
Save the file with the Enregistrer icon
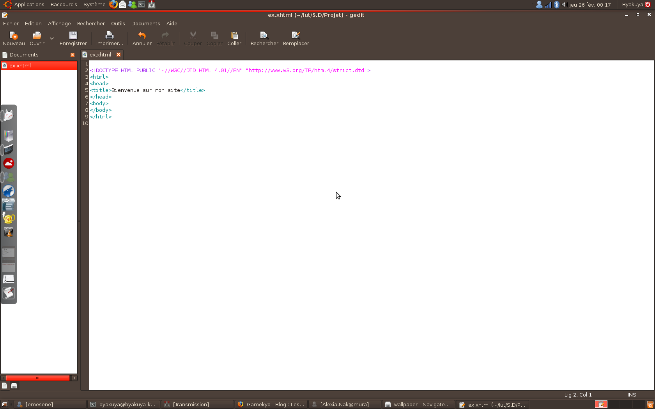tap(73, 35)
